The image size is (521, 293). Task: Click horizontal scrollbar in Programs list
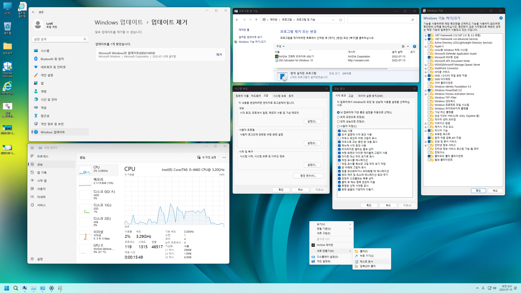[x=332, y=69]
